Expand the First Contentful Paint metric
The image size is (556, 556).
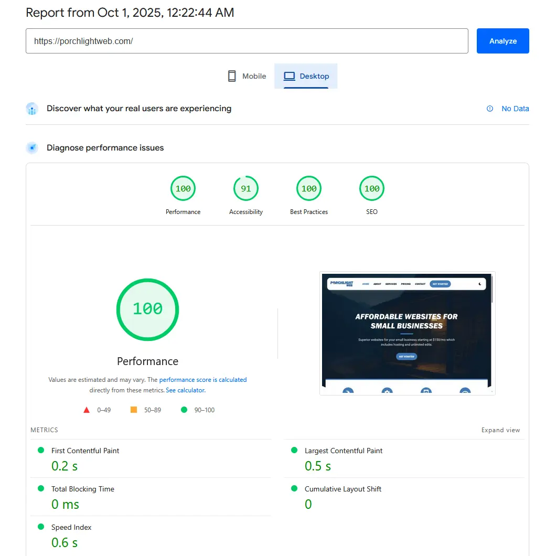[85, 451]
